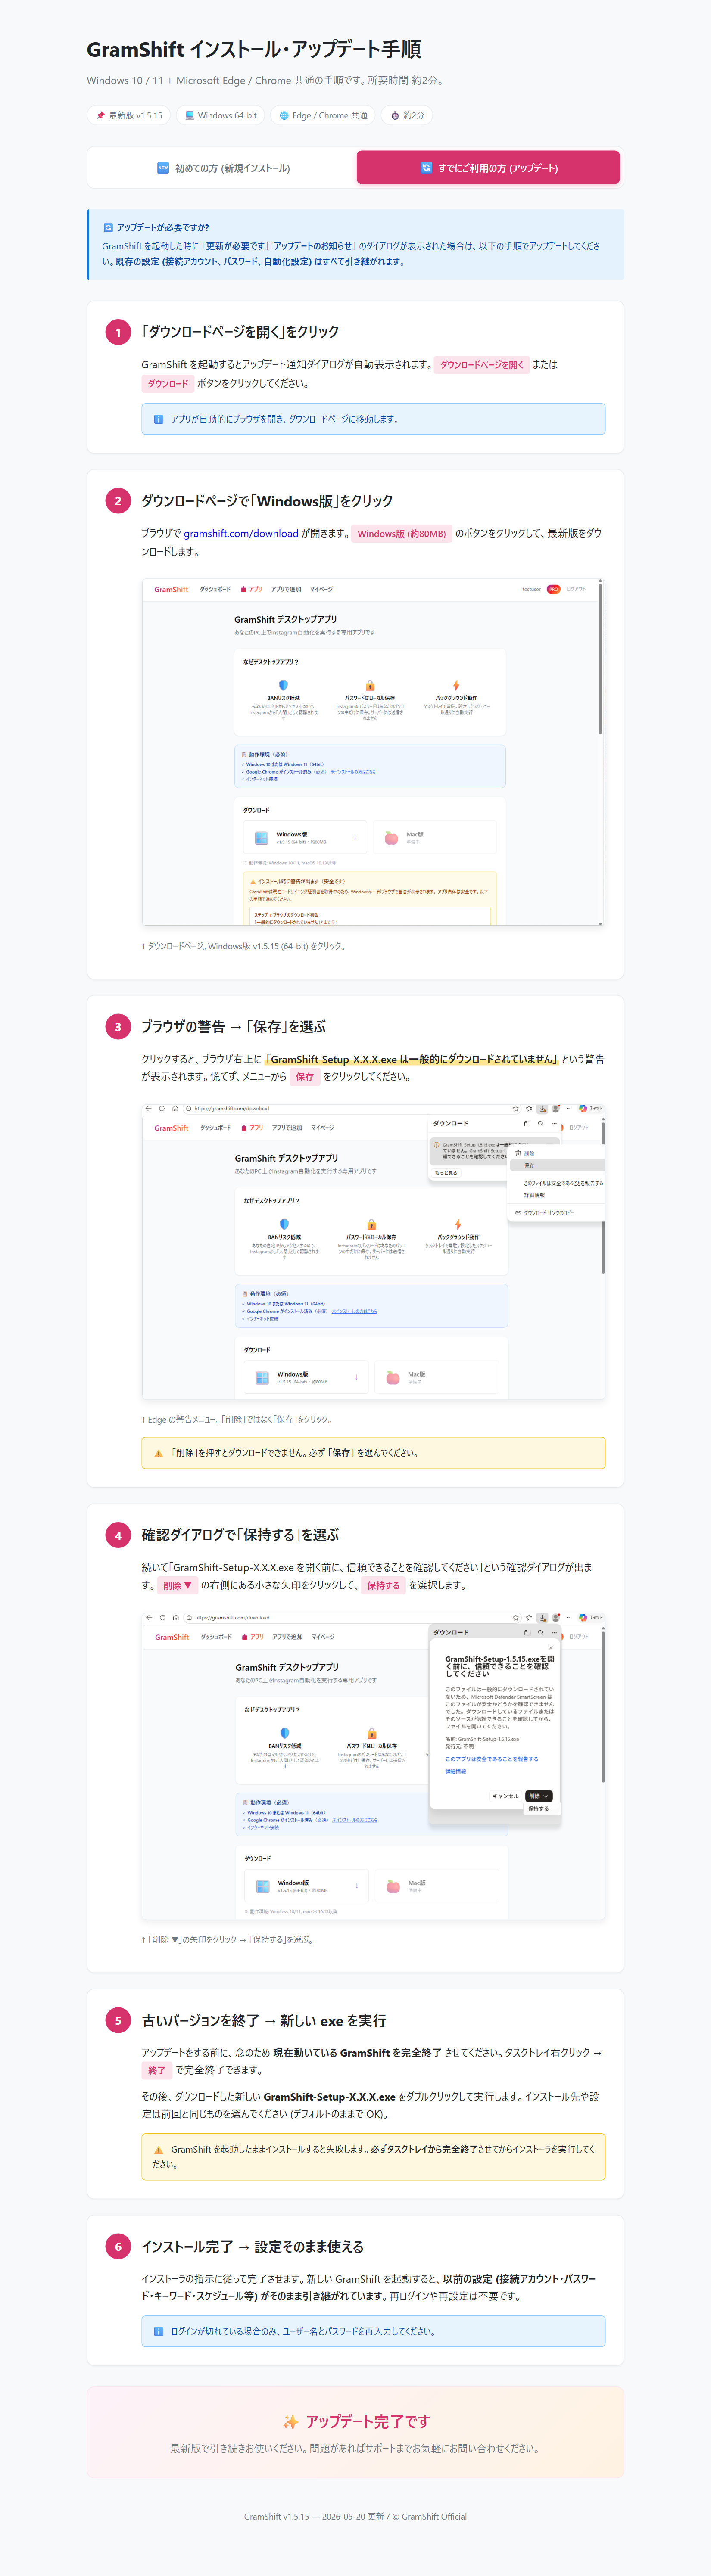This screenshot has width=711, height=2576.
Task: Click the 約2分 badge text
Action: (414, 116)
